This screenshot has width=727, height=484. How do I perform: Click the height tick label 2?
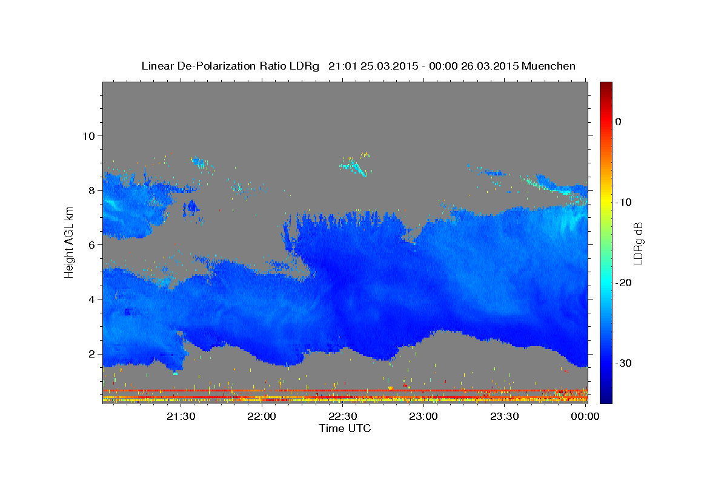pyautogui.click(x=92, y=353)
